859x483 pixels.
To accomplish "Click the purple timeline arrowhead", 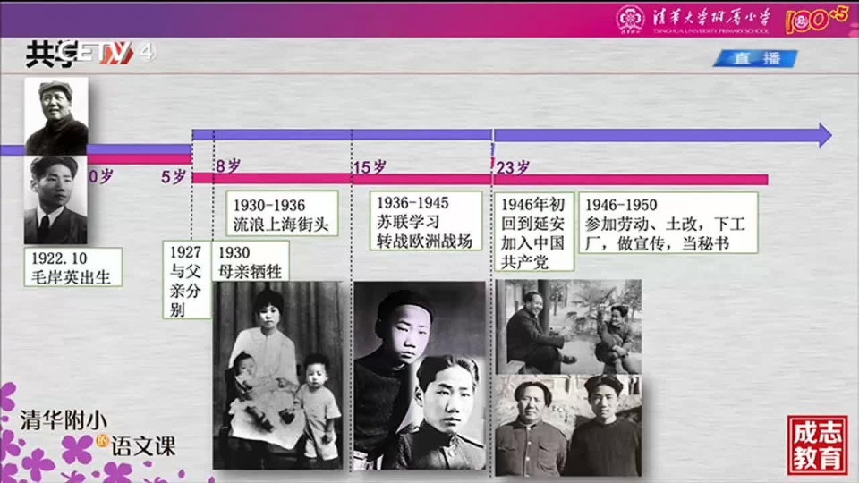I will pyautogui.click(x=820, y=136).
